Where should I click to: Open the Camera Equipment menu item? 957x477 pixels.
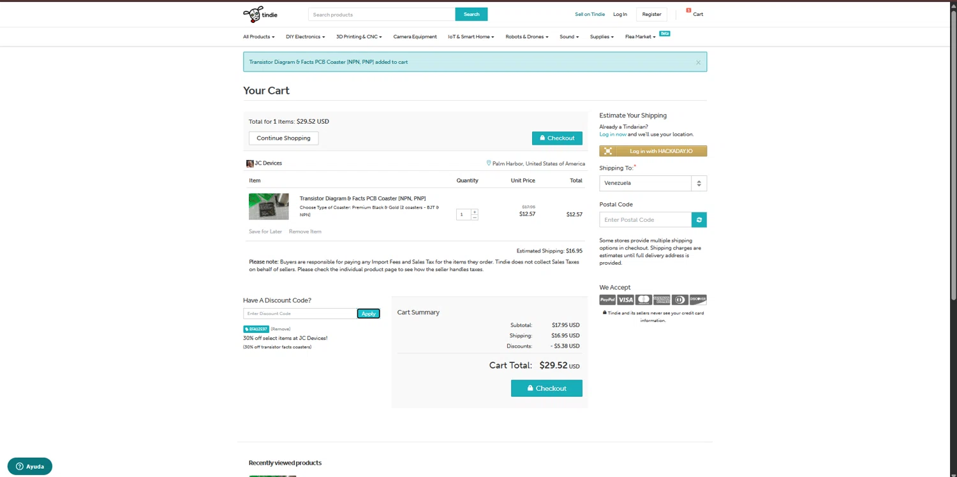pyautogui.click(x=415, y=37)
